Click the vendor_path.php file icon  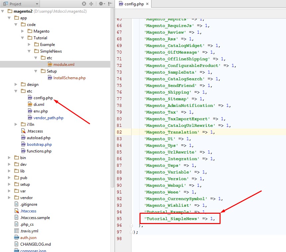pyautogui.click(x=30, y=118)
